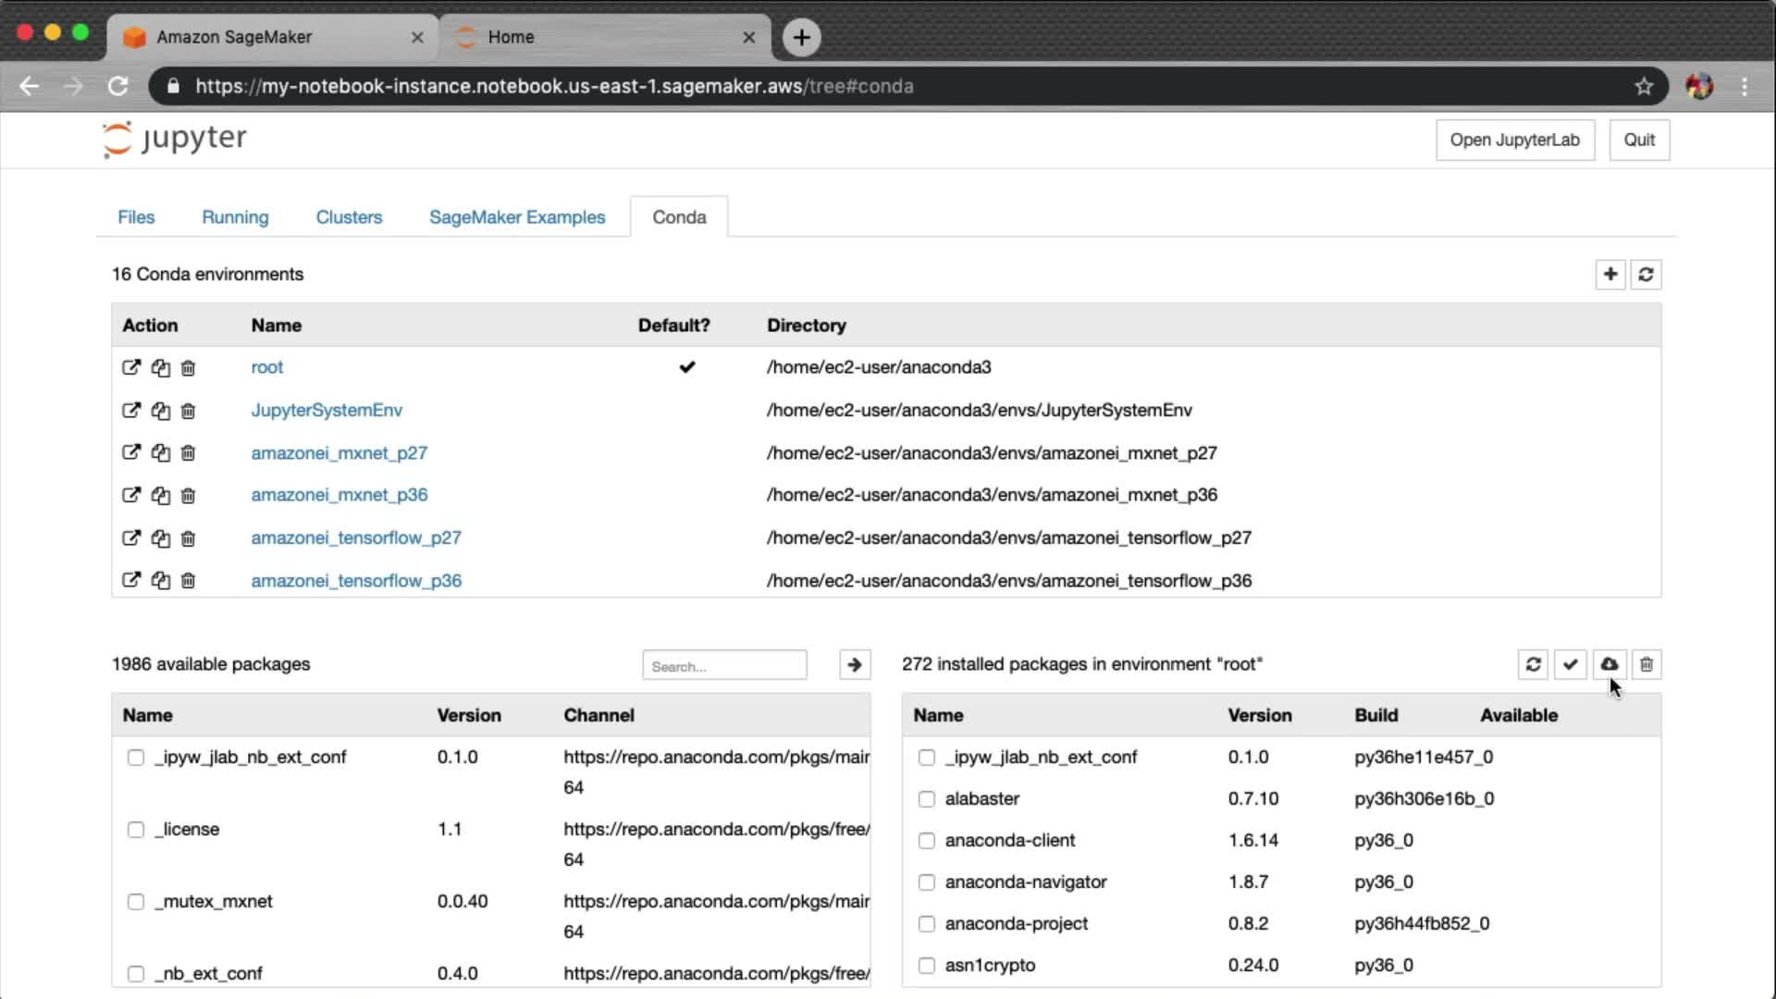Click export icon for root environment
Screen dimensions: 1776x999
(x=131, y=367)
